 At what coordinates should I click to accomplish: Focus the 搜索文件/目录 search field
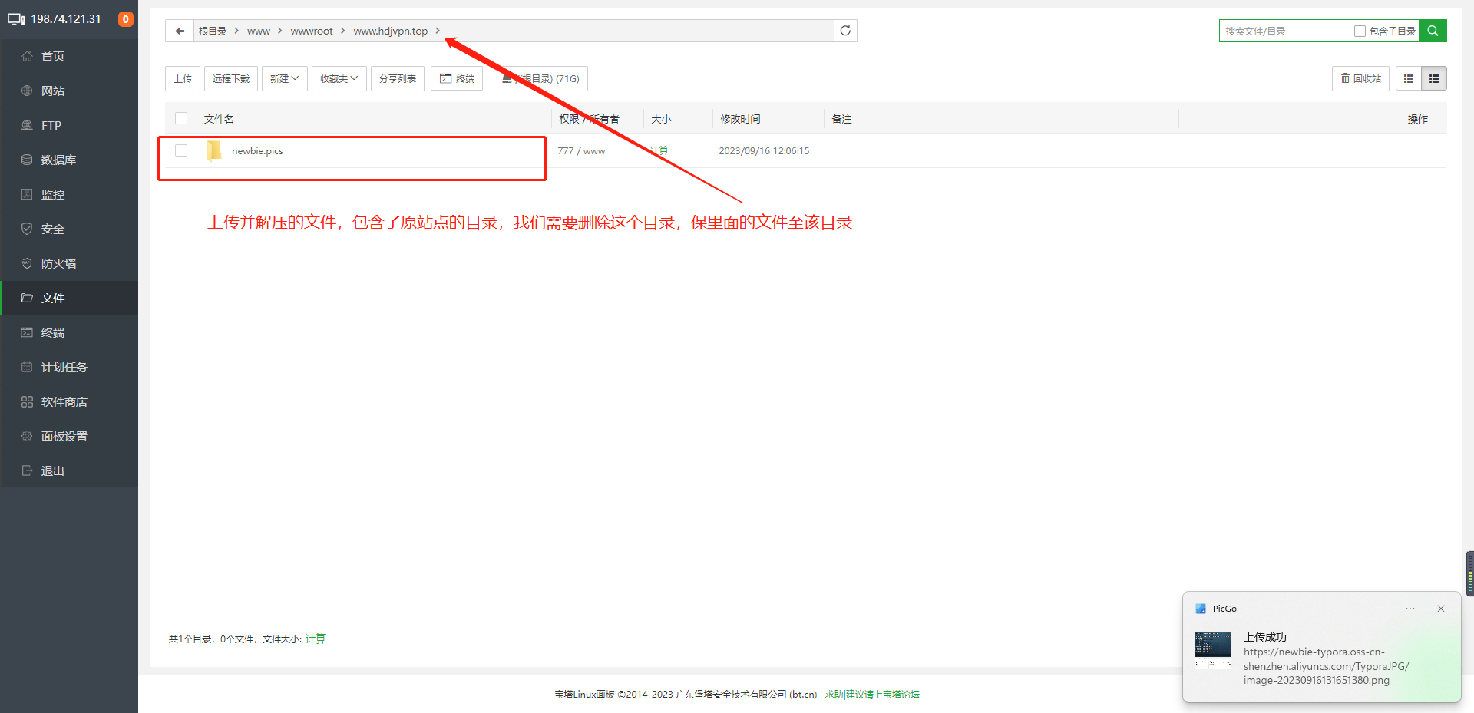(x=1285, y=31)
